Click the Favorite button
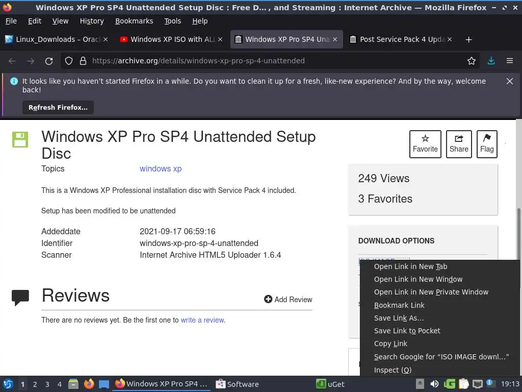522x392 pixels. pyautogui.click(x=425, y=144)
